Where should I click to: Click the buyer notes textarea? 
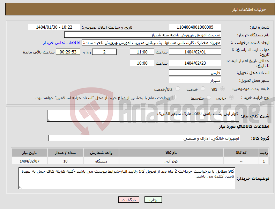tap(127, 178)
